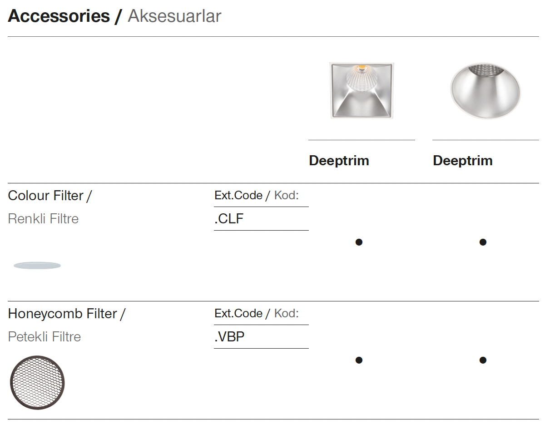Click Ext.Code / Kod label above .CLF
This screenshot has height=424, width=545.
tap(257, 196)
